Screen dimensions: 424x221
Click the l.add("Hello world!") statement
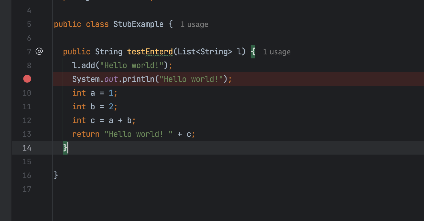[122, 65]
